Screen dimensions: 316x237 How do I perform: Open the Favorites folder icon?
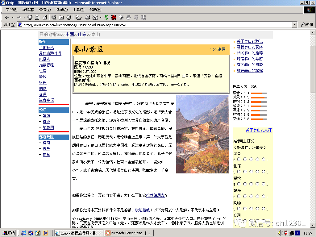click(x=61, y=17)
